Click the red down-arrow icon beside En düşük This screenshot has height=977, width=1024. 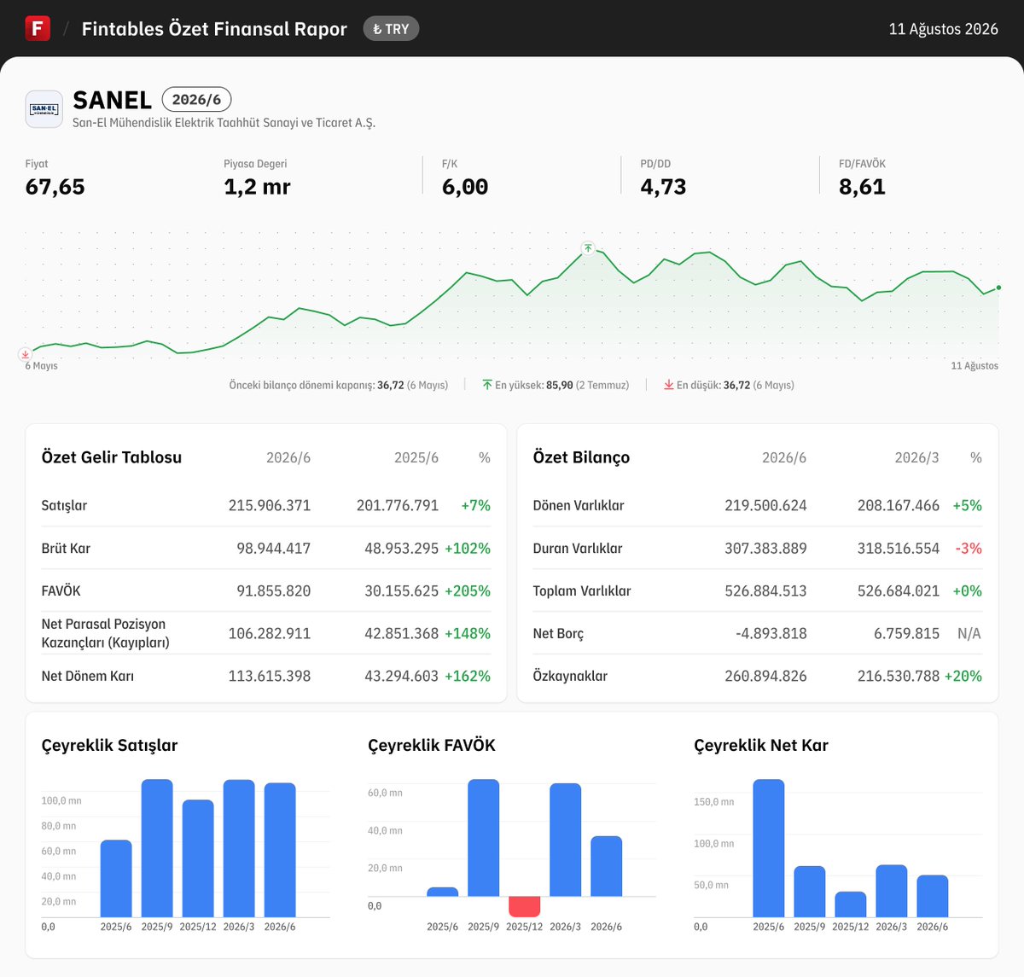point(669,385)
